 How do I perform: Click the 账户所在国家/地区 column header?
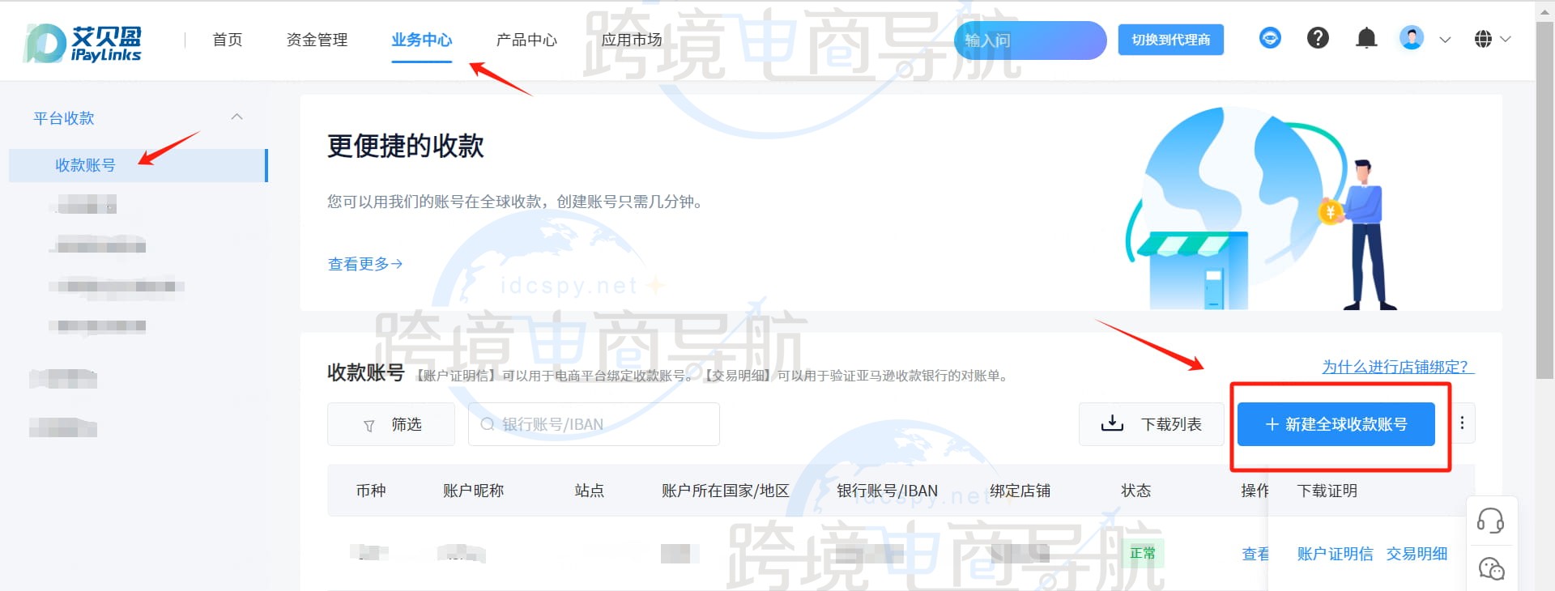click(x=725, y=491)
